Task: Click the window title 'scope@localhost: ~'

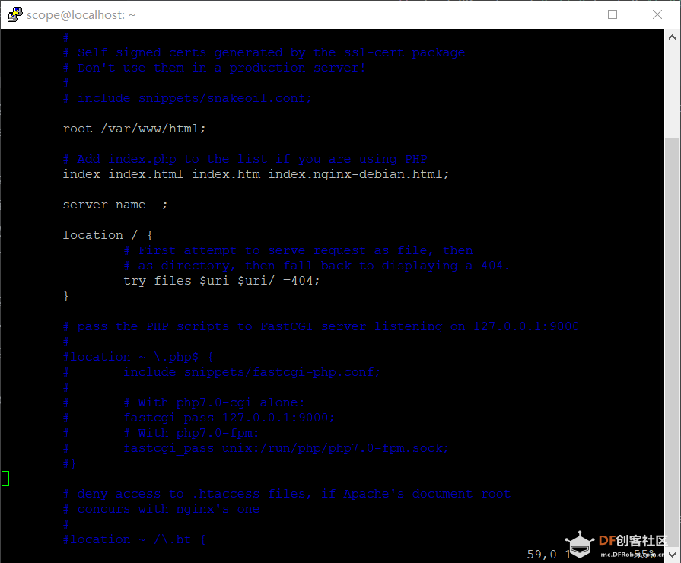Action: click(x=81, y=14)
